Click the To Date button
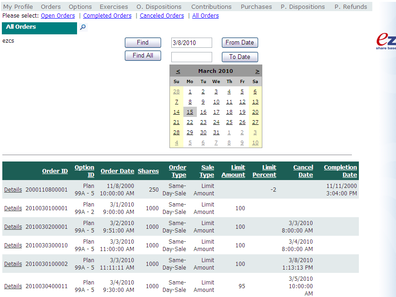The height and width of the screenshot is (297, 396). click(x=240, y=57)
